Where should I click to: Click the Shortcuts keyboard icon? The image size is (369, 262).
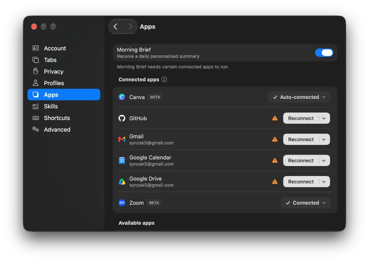point(35,118)
